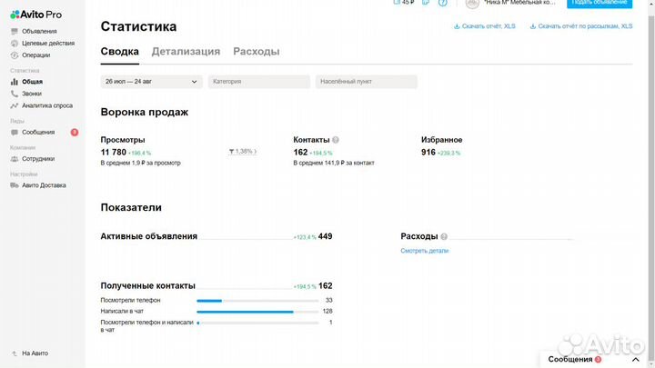Click the arrow icon beside На Авито
The width and height of the screenshot is (655, 368).
pos(15,353)
